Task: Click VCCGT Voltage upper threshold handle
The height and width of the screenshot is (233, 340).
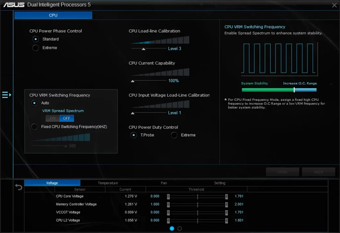Action: 226,213
